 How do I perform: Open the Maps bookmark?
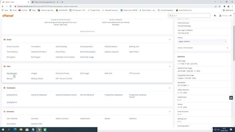[33, 10]
